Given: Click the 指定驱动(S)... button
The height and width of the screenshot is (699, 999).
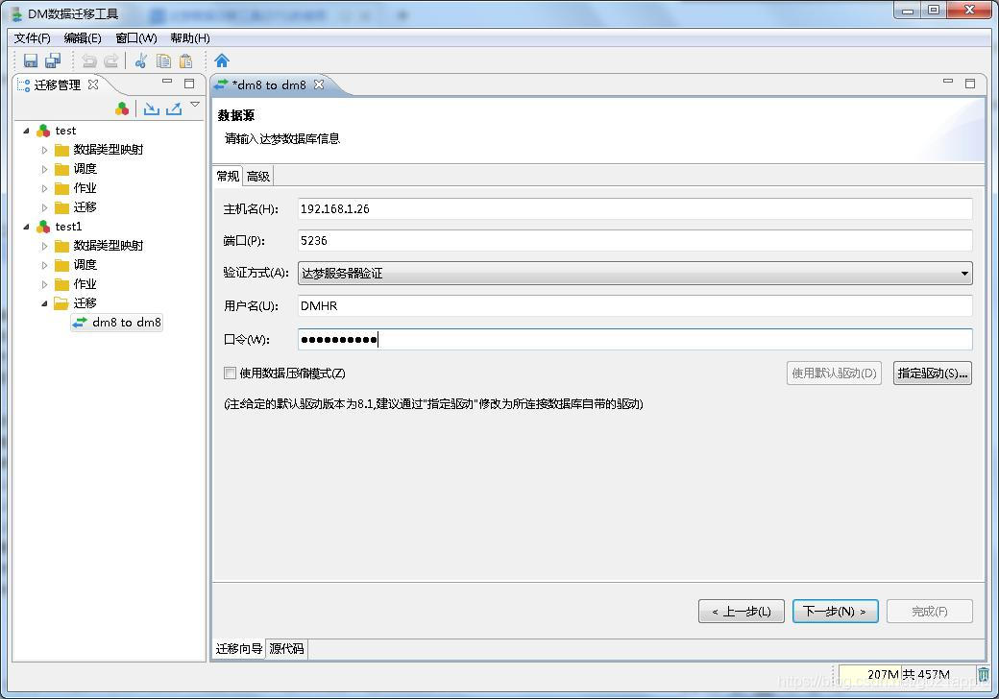Looking at the screenshot, I should pyautogui.click(x=932, y=374).
